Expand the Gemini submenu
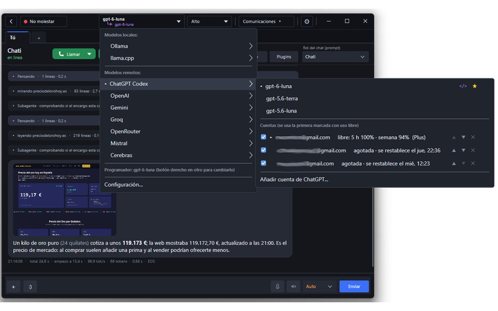Viewport: 498px width, 311px height. point(178,108)
